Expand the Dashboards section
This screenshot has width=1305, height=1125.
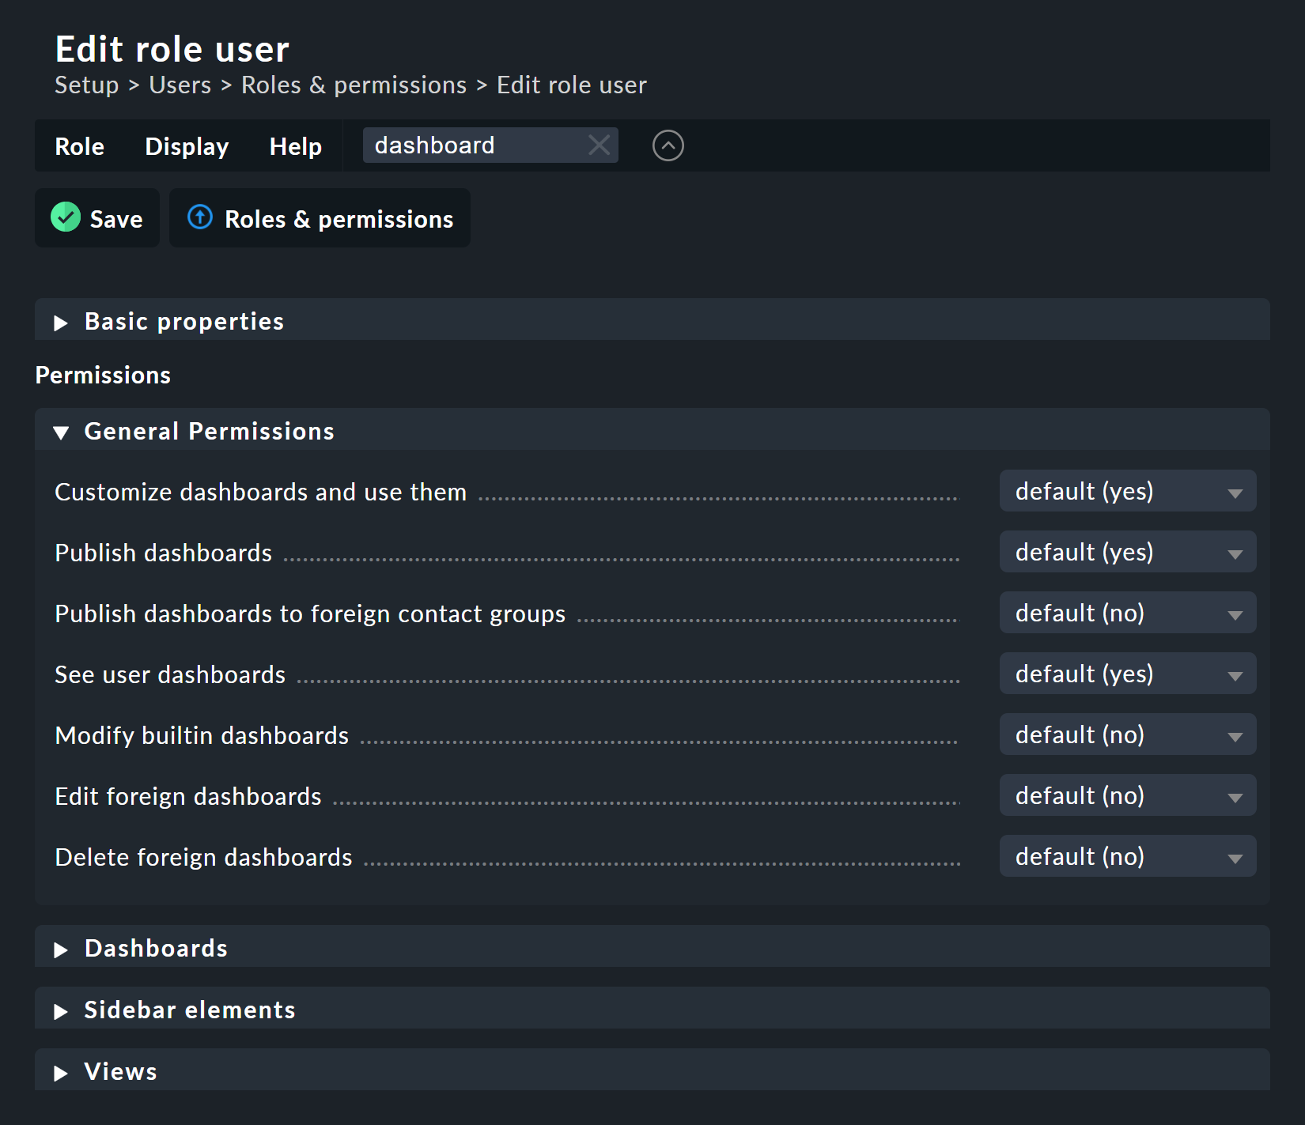[652, 947]
